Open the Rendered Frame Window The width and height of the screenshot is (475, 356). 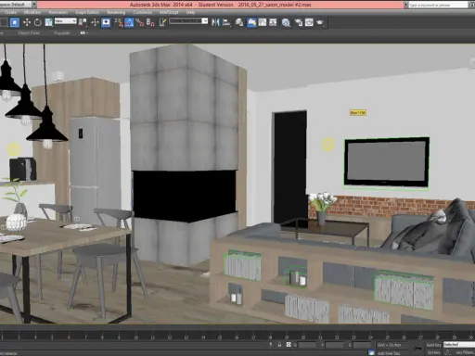[x=309, y=22]
